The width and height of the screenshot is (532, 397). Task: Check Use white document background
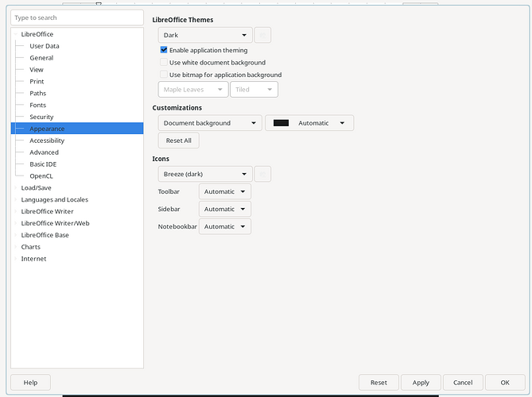164,63
